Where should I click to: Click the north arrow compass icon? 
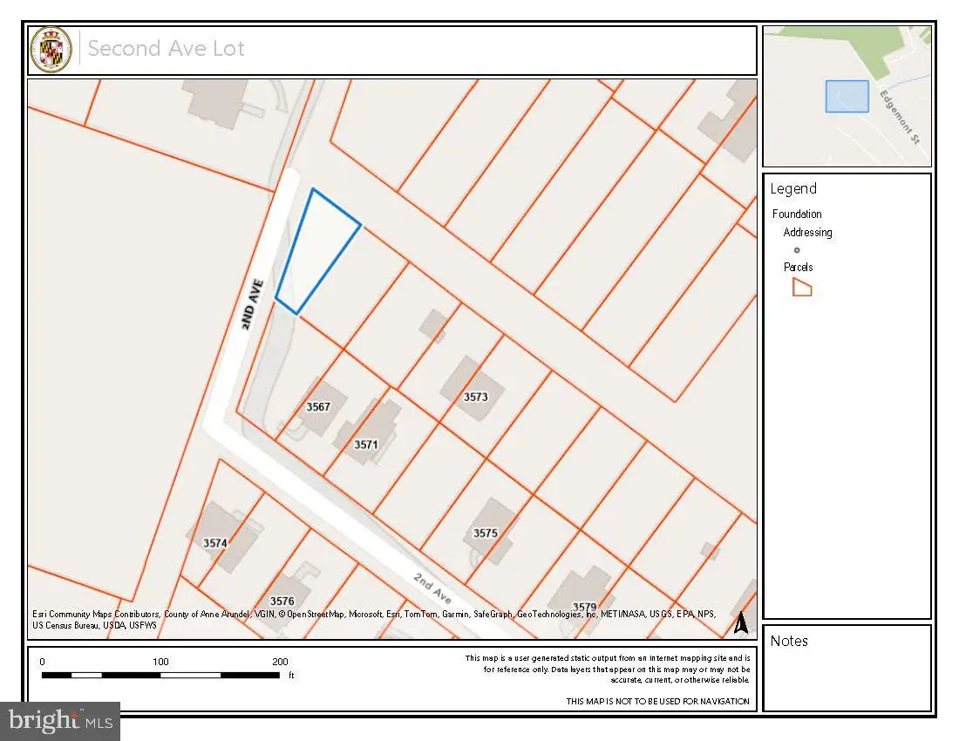pos(741,622)
